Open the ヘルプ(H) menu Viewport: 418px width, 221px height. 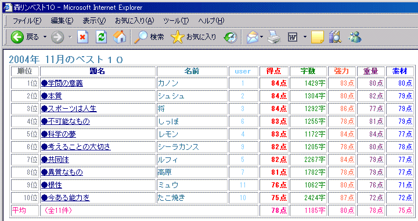(x=211, y=21)
